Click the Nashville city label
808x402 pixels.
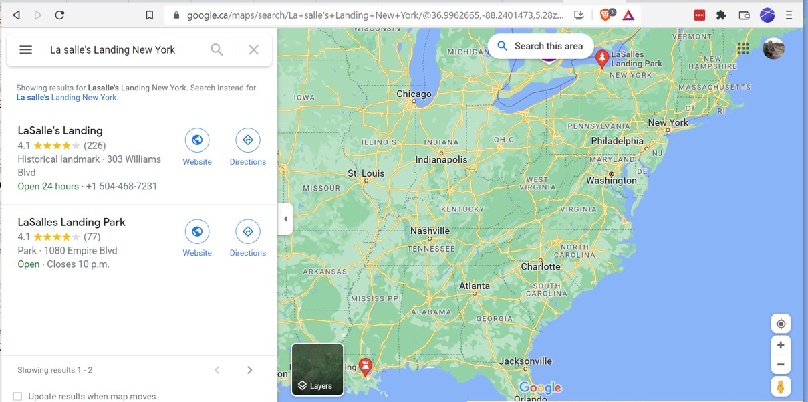tap(430, 231)
